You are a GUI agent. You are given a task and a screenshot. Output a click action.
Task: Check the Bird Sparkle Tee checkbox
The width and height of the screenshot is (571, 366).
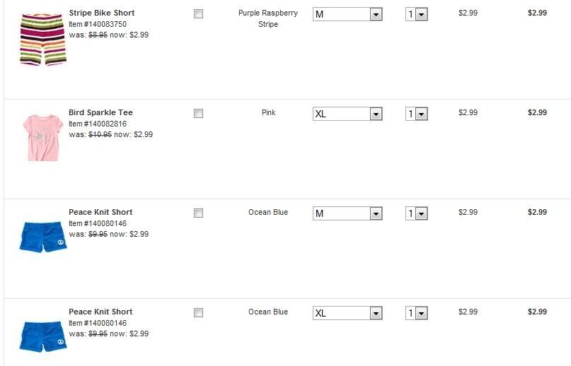198,114
